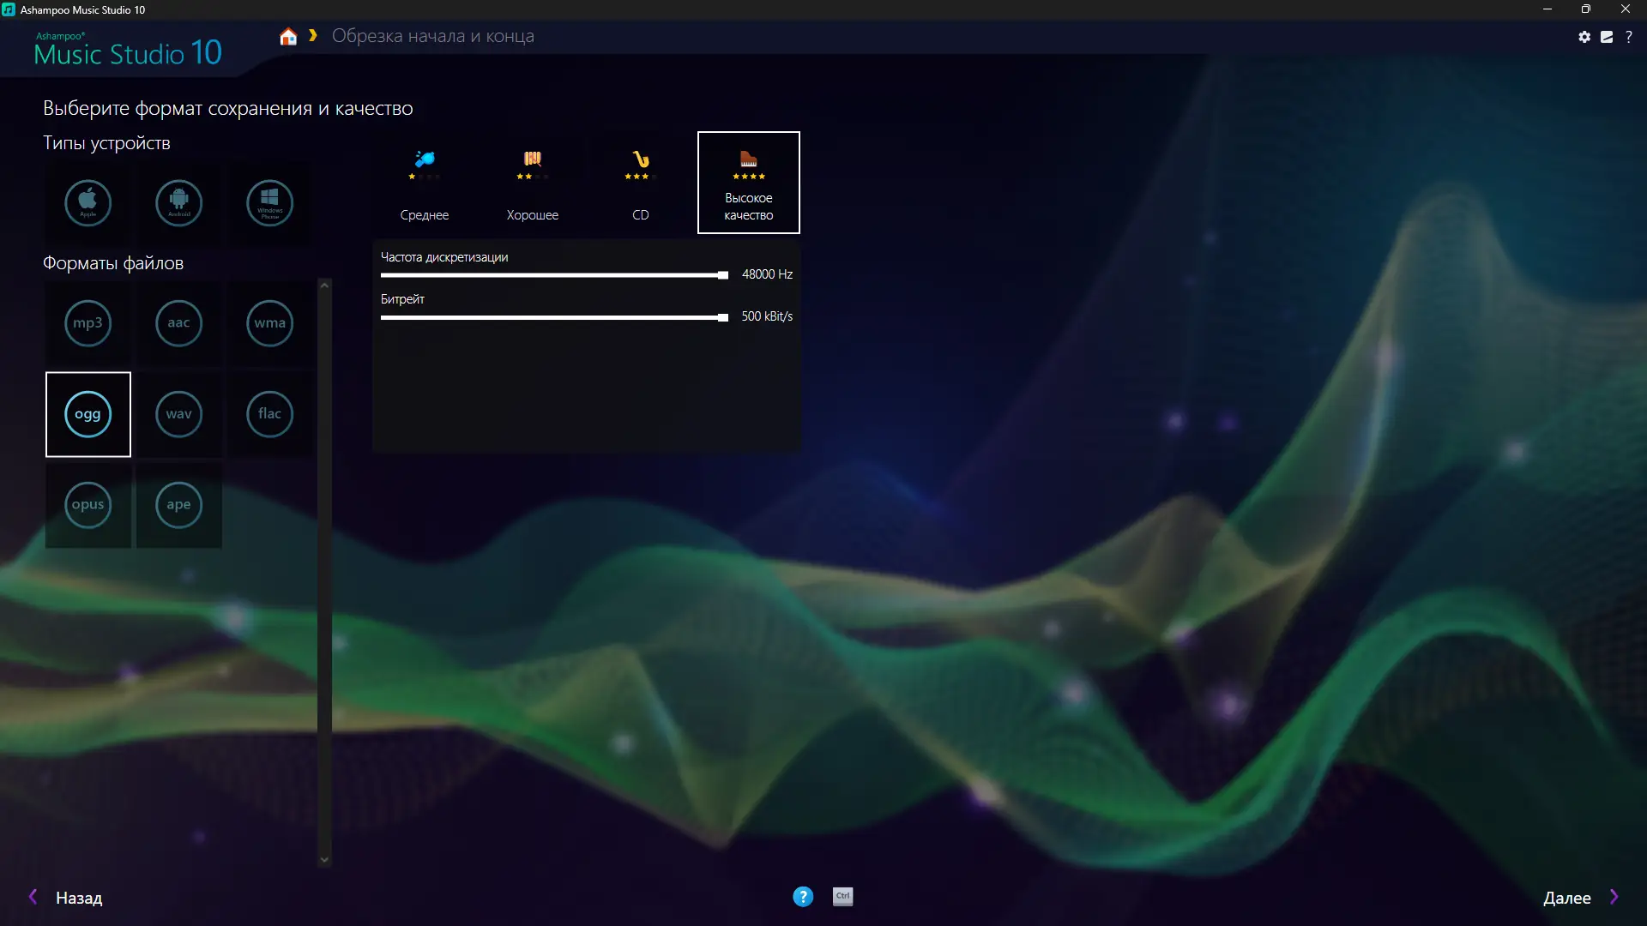Open settings via gear icon
This screenshot has width=1647, height=926.
(1584, 37)
